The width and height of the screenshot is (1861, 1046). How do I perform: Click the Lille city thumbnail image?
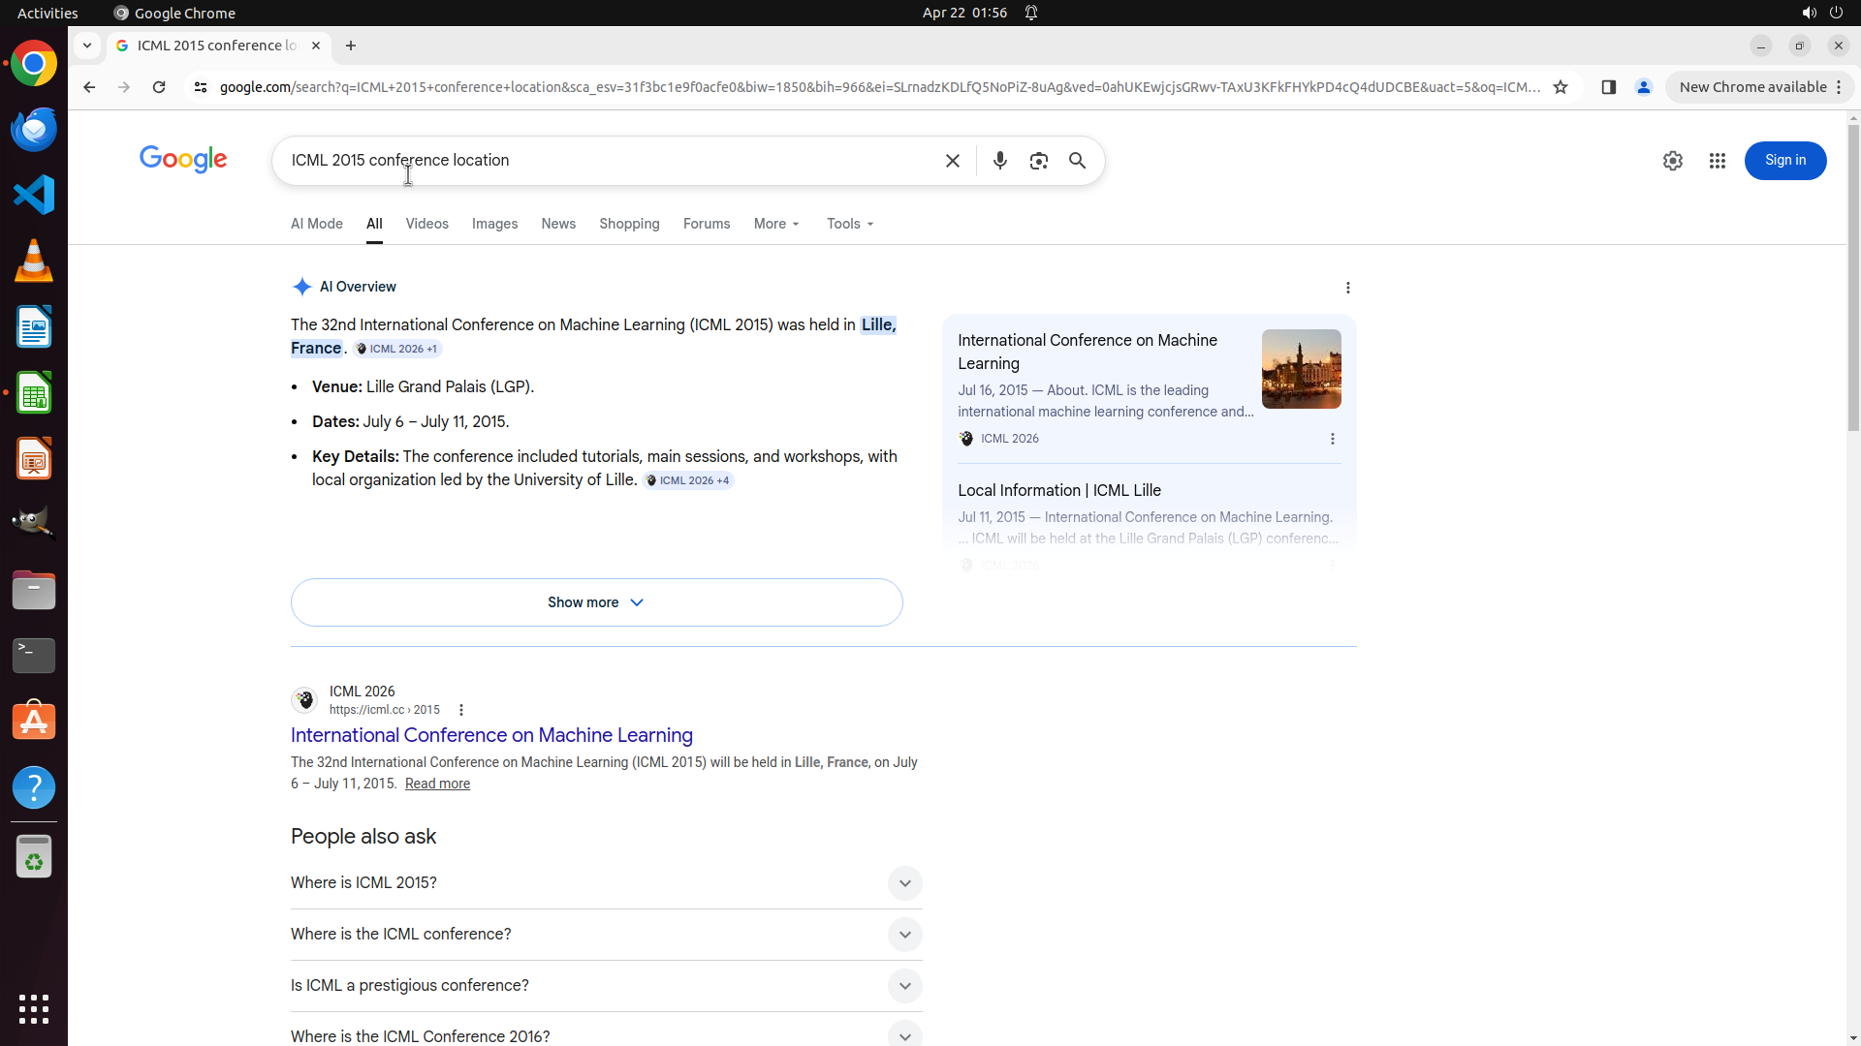pos(1301,369)
